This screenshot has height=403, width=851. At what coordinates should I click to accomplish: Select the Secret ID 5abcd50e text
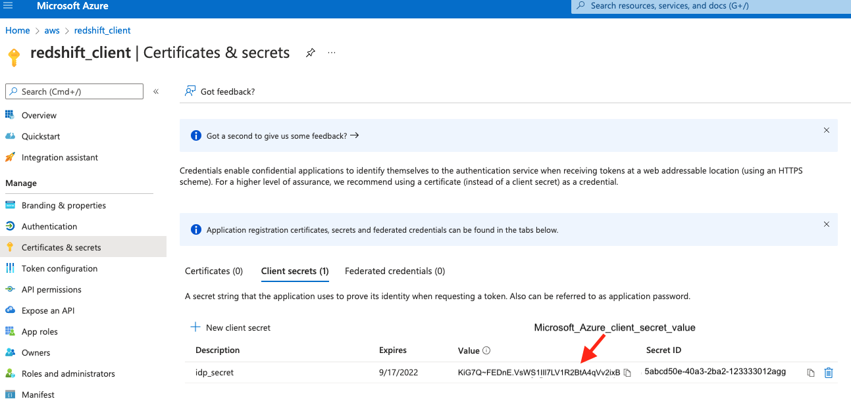[x=715, y=371]
